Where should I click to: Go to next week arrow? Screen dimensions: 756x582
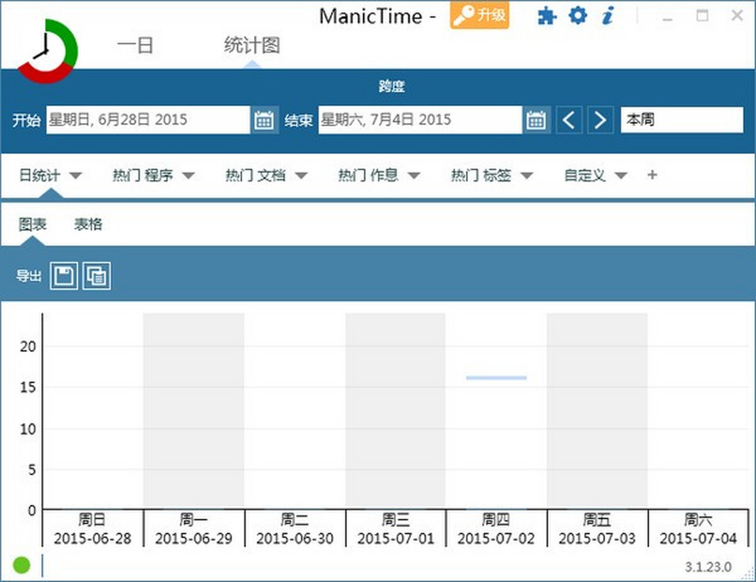coord(600,120)
